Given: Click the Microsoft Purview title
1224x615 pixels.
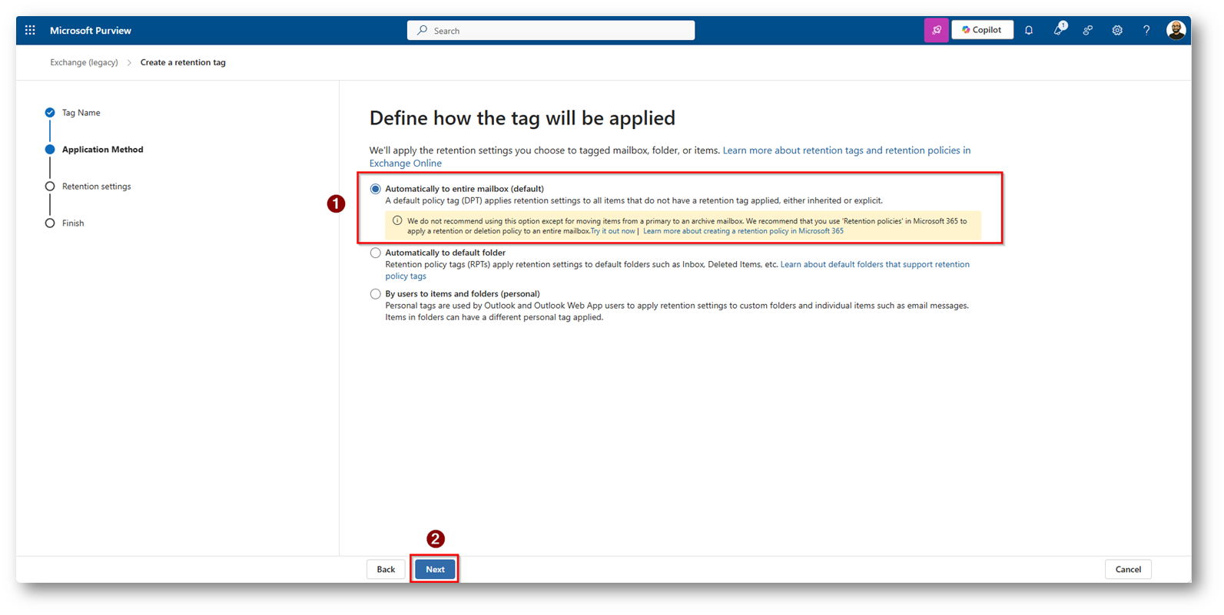Looking at the screenshot, I should click(x=91, y=31).
